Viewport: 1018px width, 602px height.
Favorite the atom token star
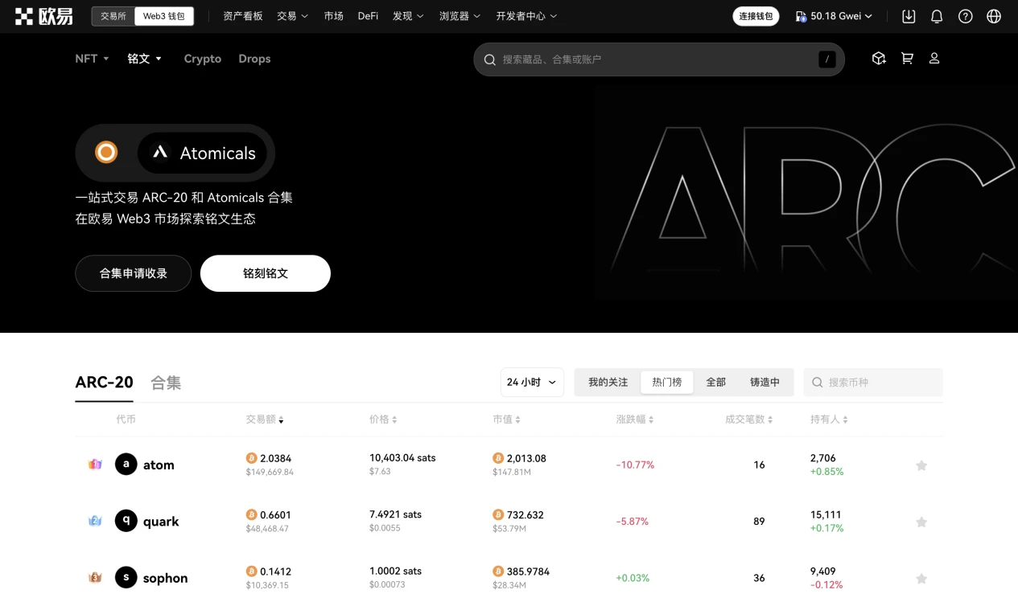pyautogui.click(x=921, y=465)
